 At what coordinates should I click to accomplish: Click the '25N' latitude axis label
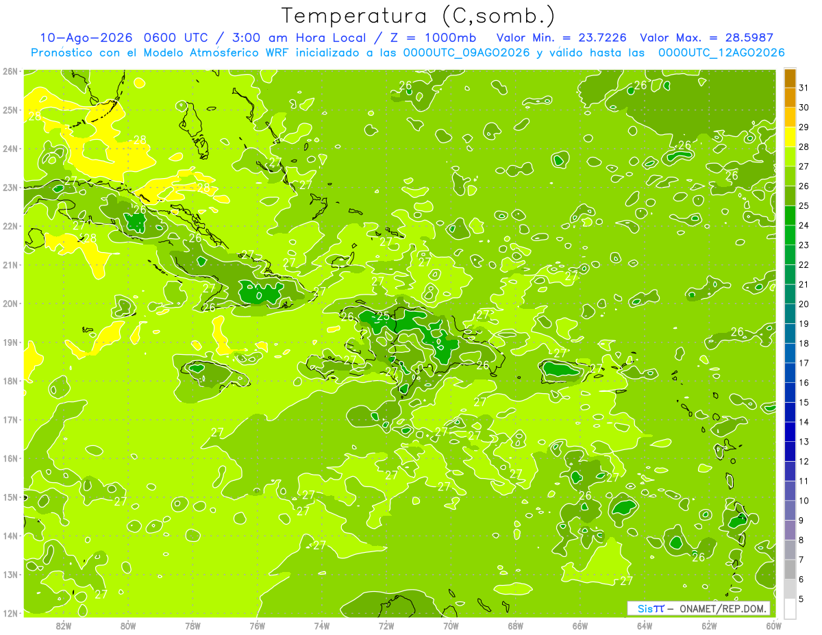(x=10, y=110)
